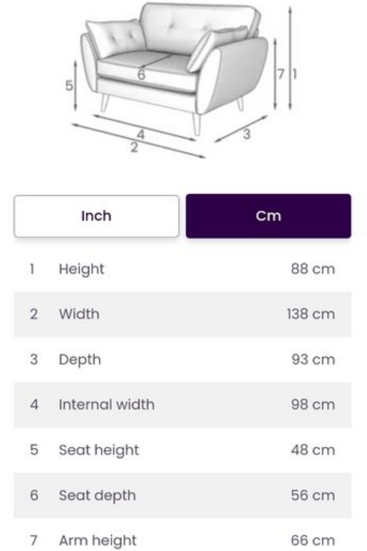Switch units to Inch

96,216
